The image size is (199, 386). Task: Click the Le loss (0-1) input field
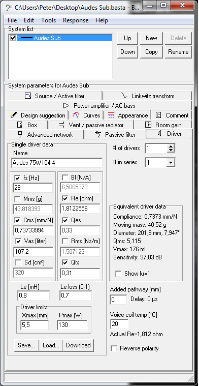coord(76,295)
